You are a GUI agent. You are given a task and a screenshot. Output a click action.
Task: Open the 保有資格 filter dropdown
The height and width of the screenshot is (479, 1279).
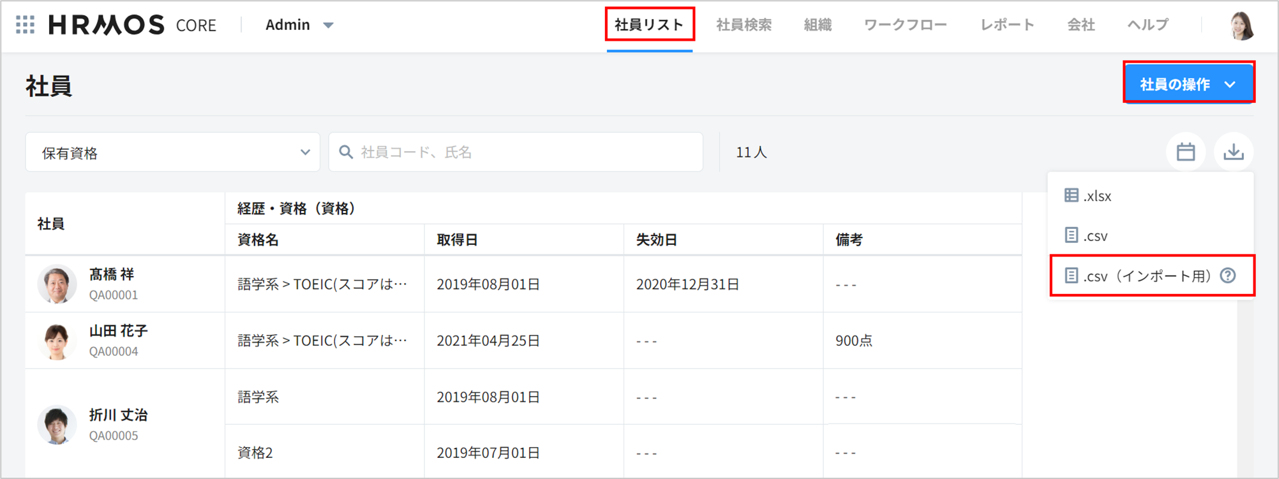point(172,152)
